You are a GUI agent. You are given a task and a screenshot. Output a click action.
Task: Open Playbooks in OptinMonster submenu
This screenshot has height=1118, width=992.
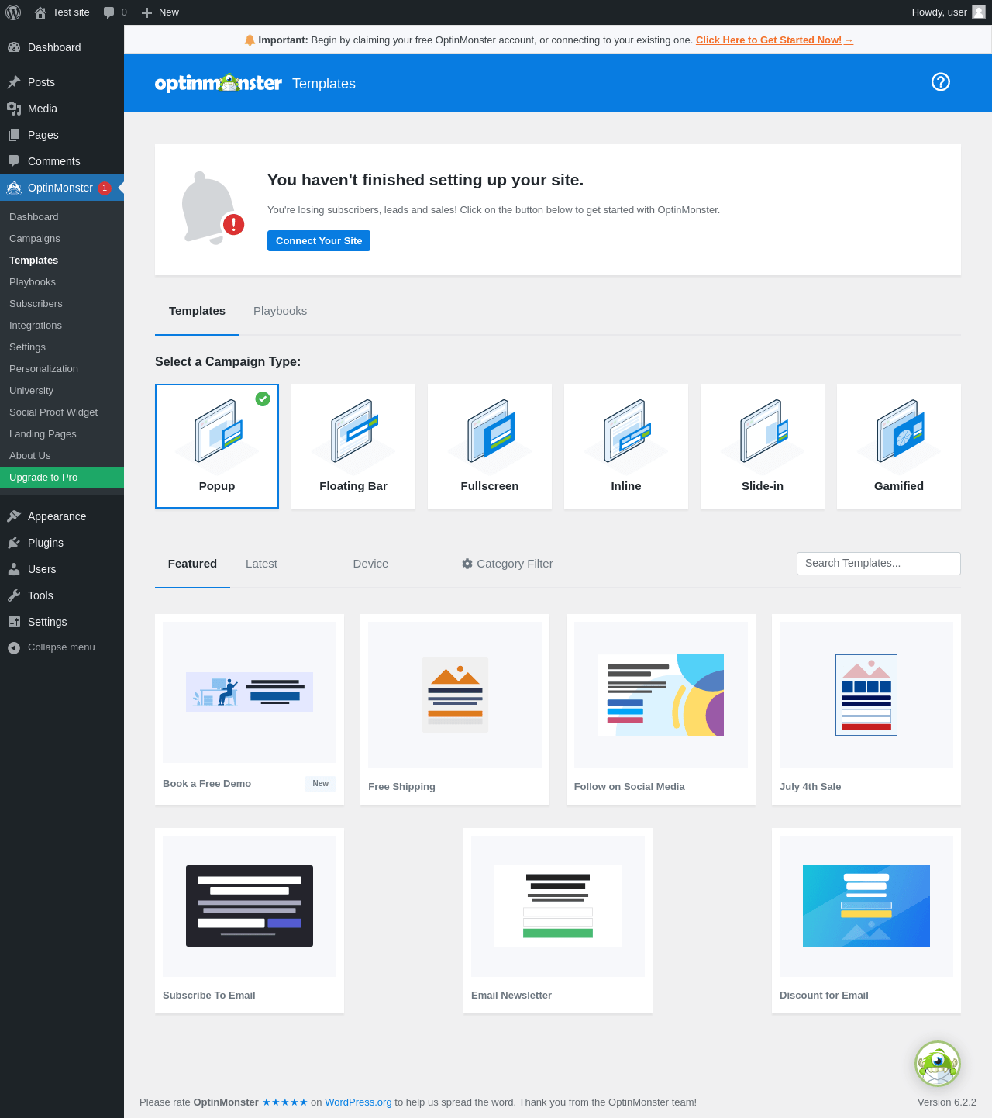tap(33, 282)
